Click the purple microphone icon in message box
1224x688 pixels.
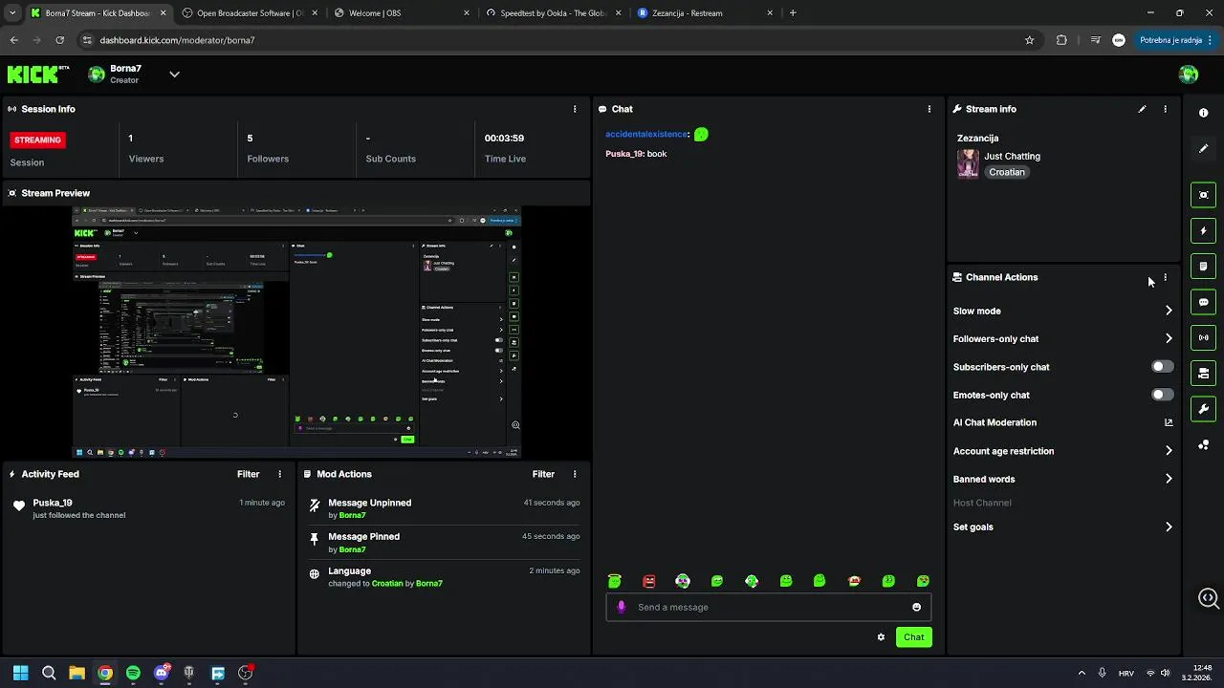point(622,607)
